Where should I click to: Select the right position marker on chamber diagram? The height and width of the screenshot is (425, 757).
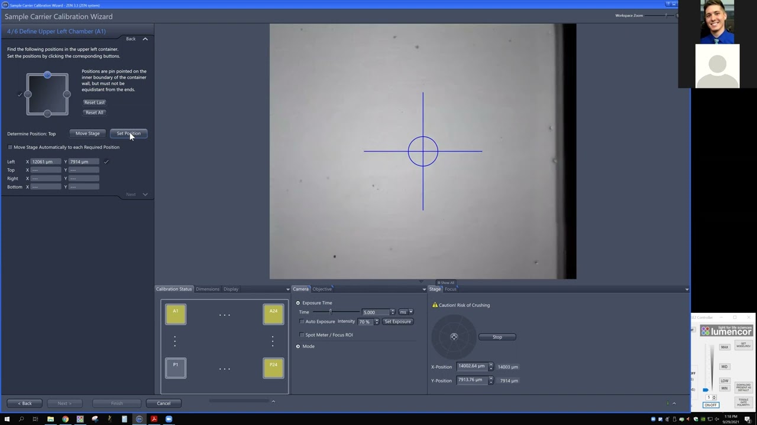click(x=67, y=94)
